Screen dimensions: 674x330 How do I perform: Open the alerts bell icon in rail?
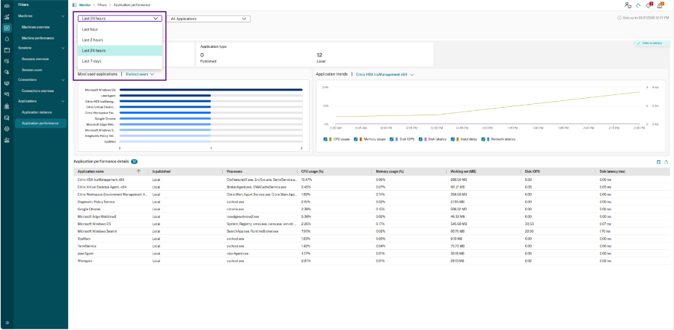[7, 39]
